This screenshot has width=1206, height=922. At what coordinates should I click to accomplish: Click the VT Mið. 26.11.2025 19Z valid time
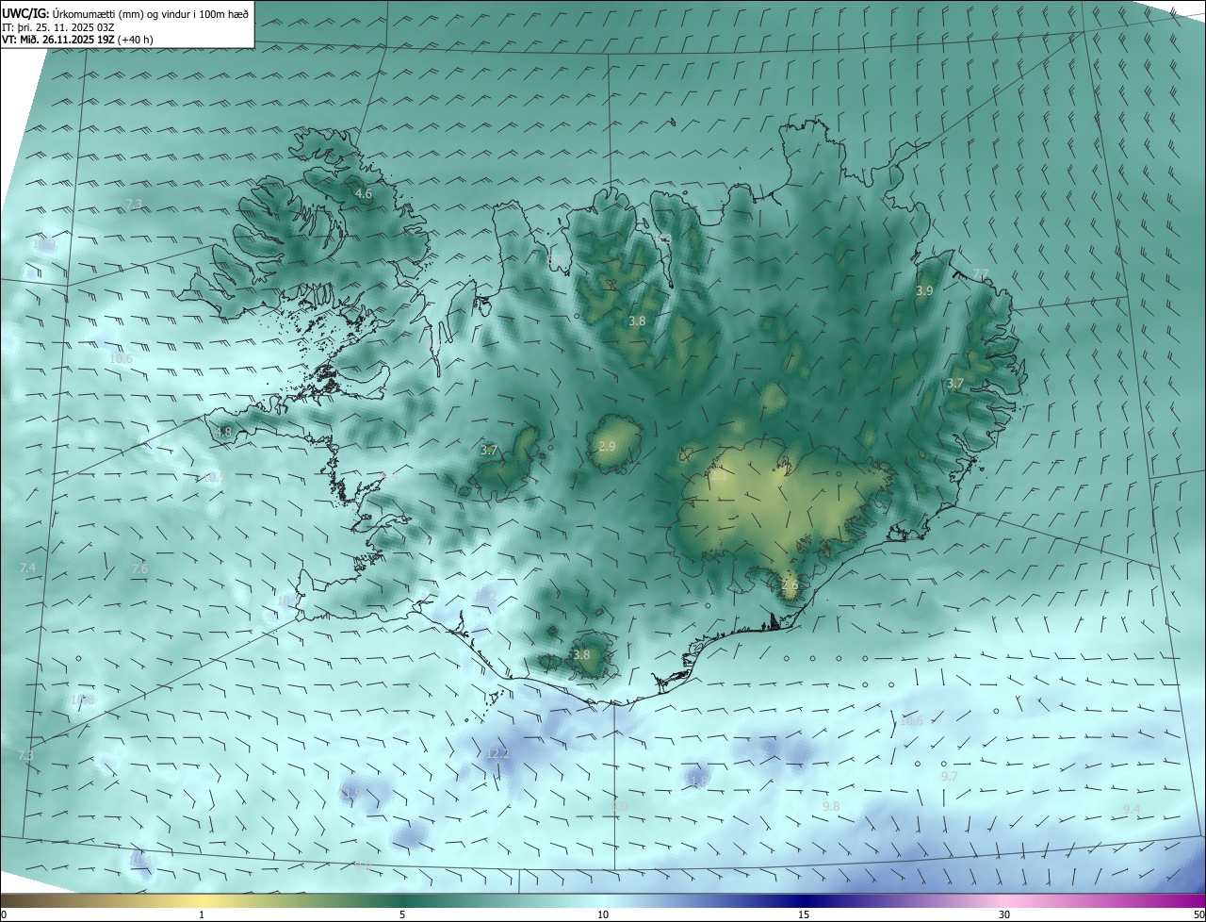pos(77,40)
